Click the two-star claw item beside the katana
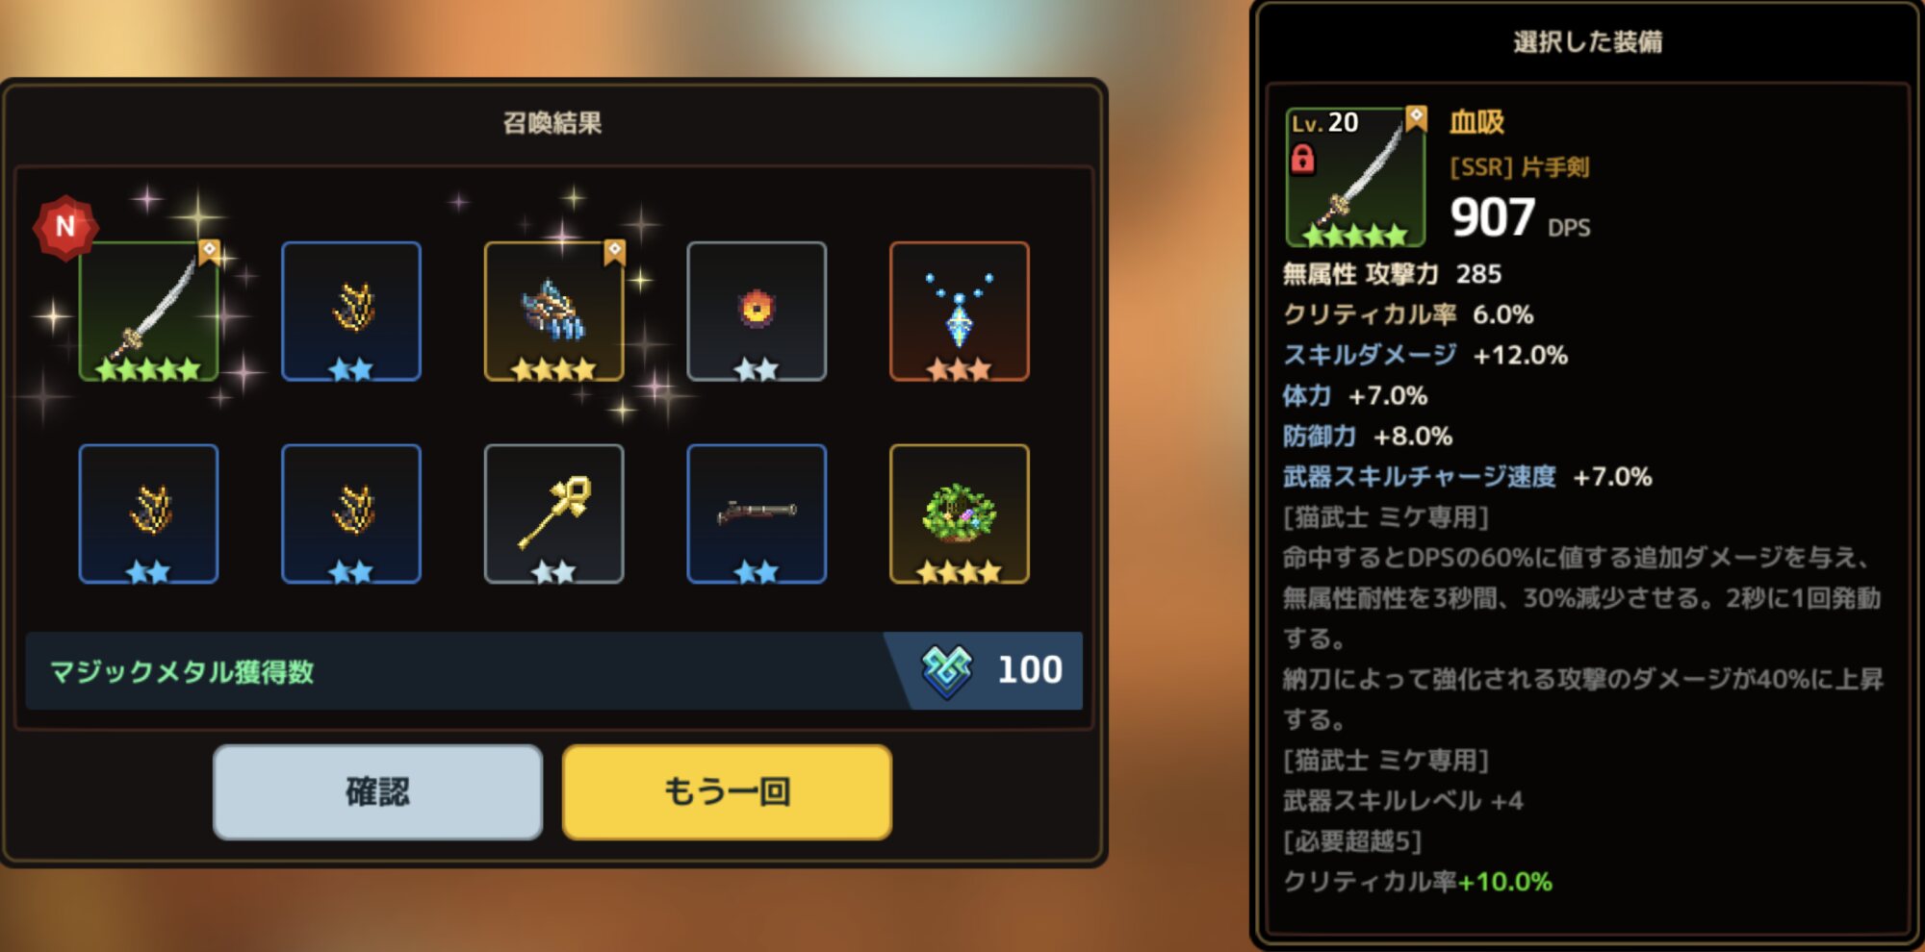 (351, 312)
